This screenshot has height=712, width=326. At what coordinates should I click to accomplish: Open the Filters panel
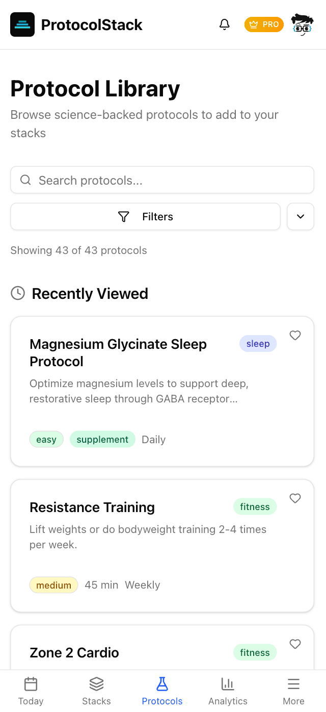tap(145, 216)
